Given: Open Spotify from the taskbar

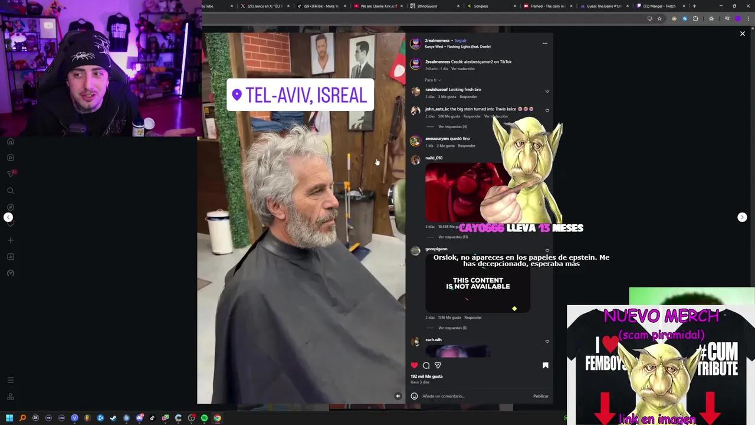Looking at the screenshot, I should 204,418.
